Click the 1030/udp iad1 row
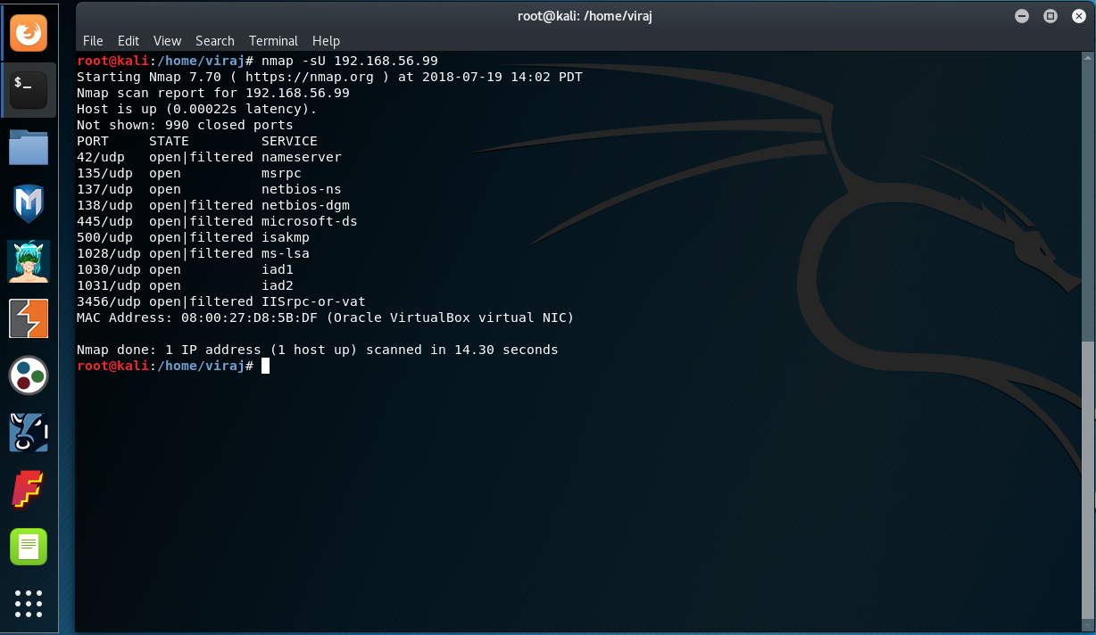The height and width of the screenshot is (635, 1096). (x=185, y=269)
